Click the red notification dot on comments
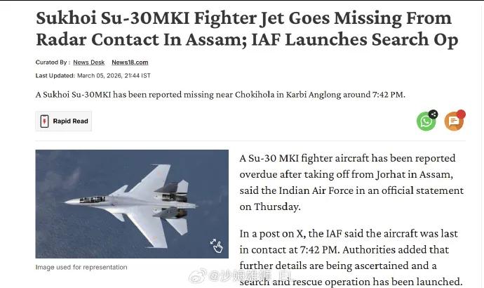Viewport: 484px width, 288px height. pyautogui.click(x=461, y=114)
